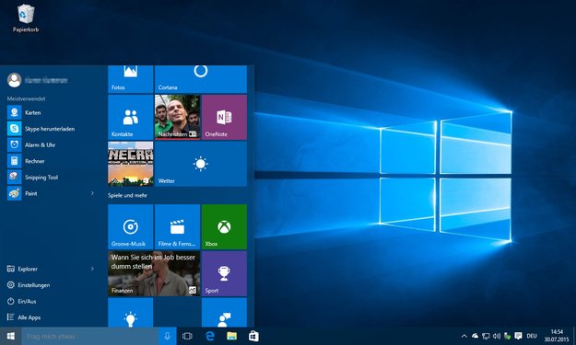This screenshot has width=576, height=345.
Task: Launch the Snipping Tool
Action: point(50,177)
